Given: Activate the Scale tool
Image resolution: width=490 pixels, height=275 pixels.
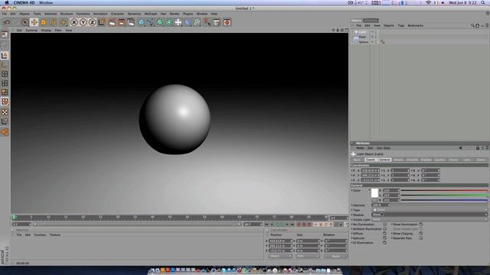Looking at the screenshot, I should (43, 22).
